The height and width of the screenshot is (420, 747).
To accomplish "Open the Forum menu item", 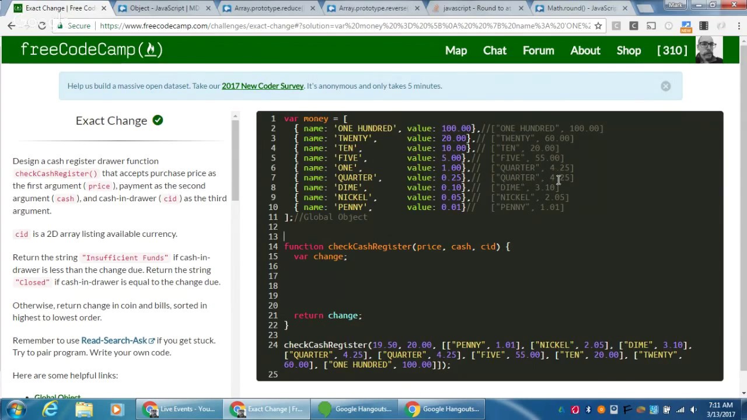I will point(538,50).
